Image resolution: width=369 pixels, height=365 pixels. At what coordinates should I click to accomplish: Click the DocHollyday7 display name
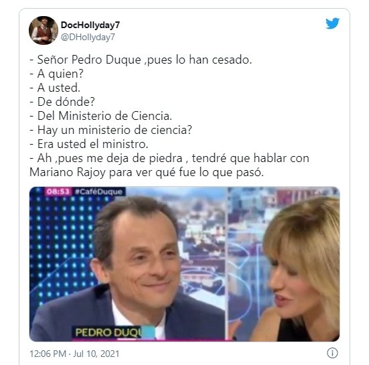pos(90,25)
